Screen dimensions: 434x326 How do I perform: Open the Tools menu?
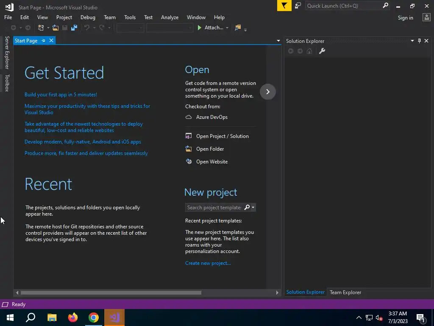(130, 17)
